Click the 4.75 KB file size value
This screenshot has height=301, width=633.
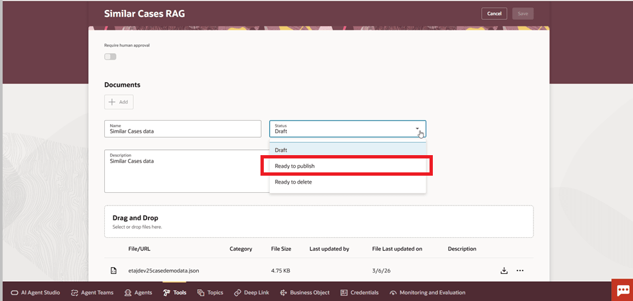click(280, 271)
